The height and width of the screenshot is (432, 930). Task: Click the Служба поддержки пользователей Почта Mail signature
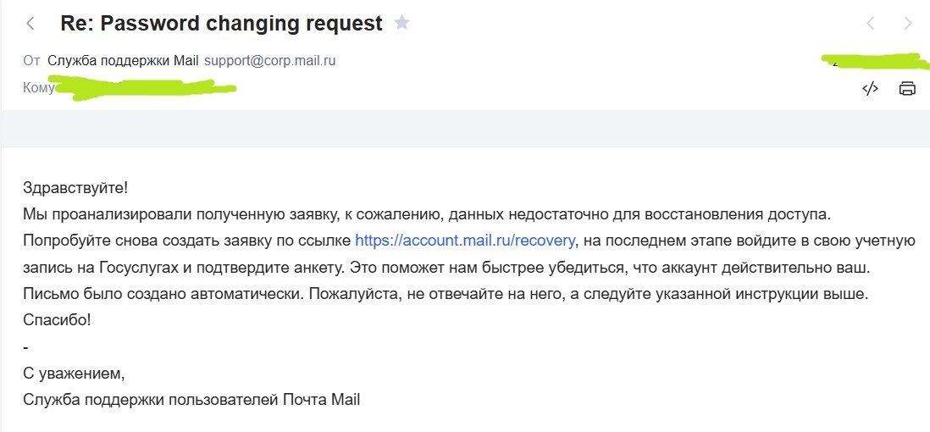pos(191,400)
